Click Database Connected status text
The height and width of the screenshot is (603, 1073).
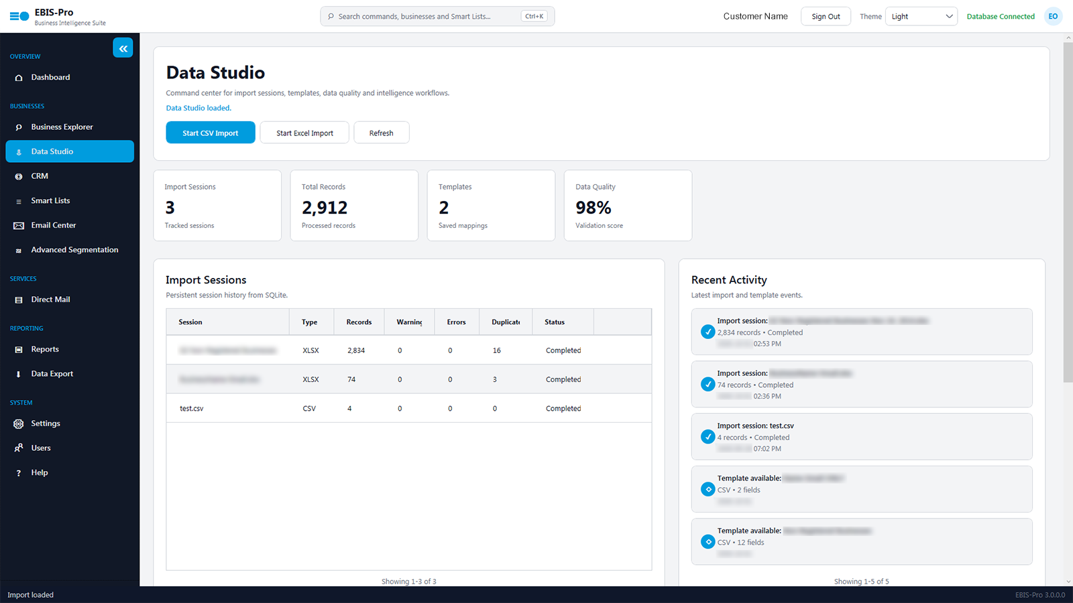point(1001,16)
